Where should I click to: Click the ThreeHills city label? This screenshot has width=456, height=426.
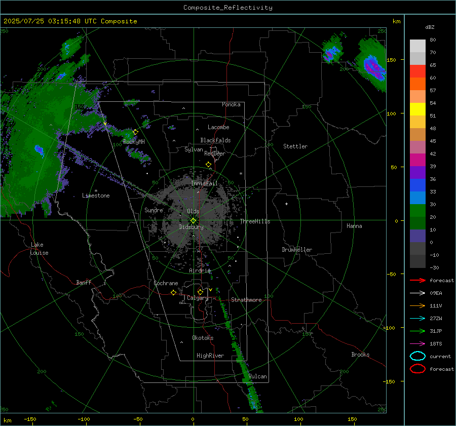[255, 221]
